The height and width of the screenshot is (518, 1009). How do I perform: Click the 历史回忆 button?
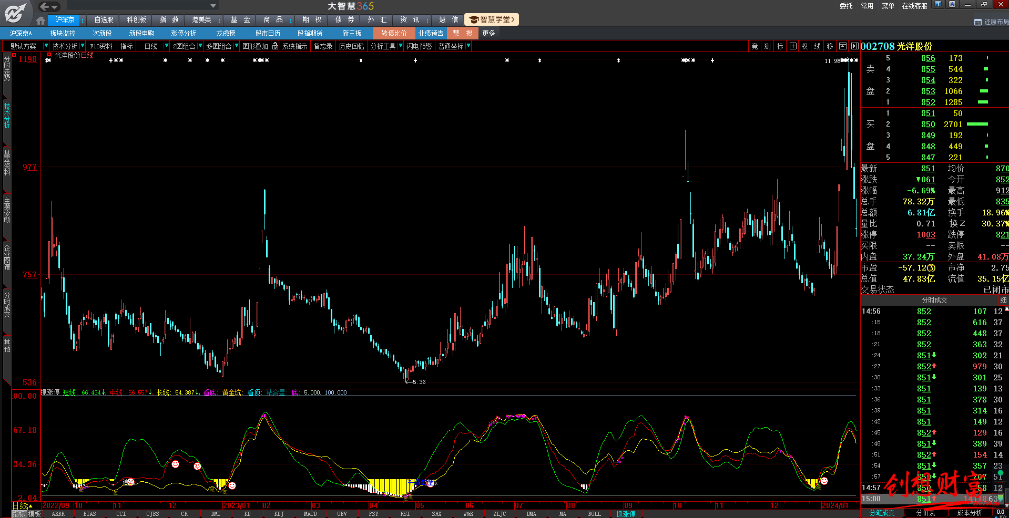351,46
